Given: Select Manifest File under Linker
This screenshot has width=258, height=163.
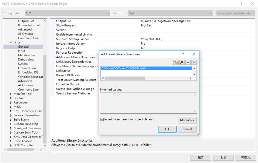Looking at the screenshot, I should click(26, 55).
